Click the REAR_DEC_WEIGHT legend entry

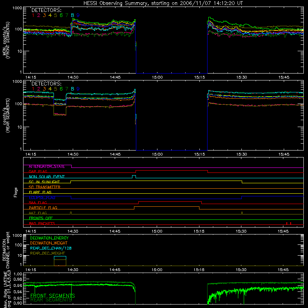(47, 253)
